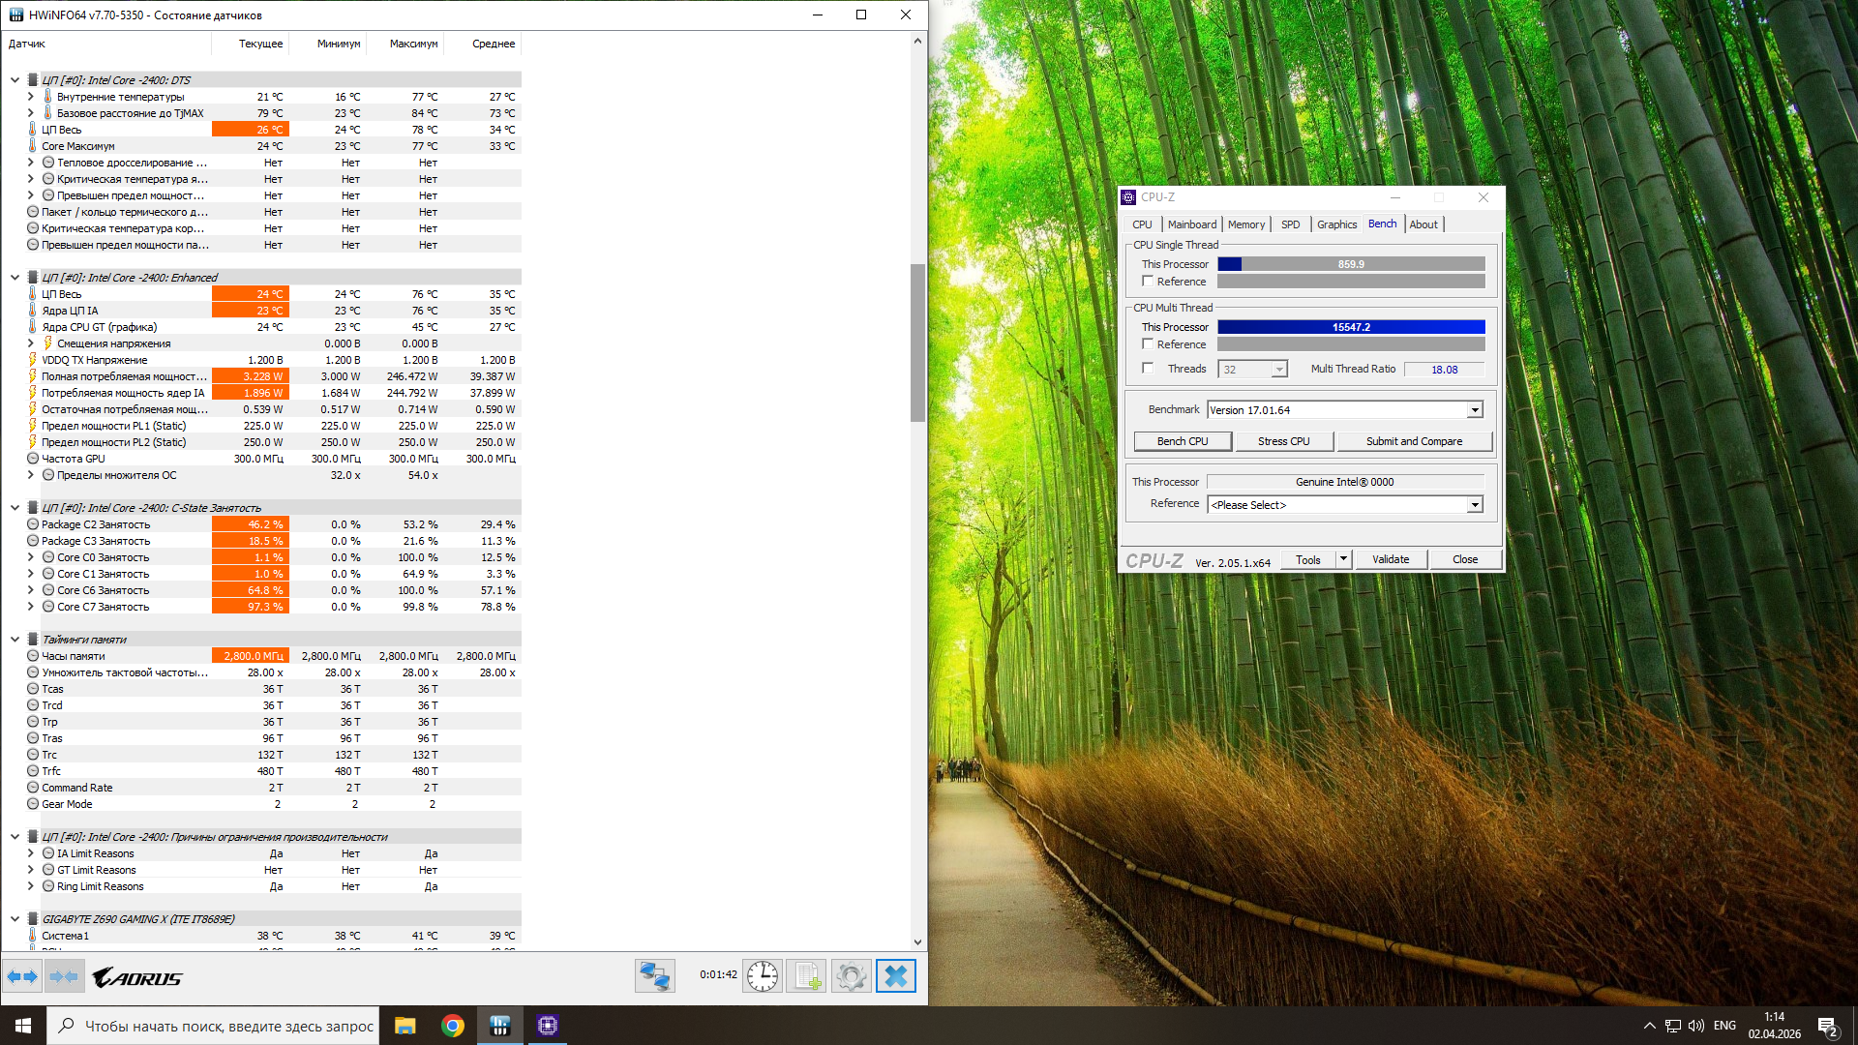Open HWiNFO sensor settings gear icon

click(852, 976)
